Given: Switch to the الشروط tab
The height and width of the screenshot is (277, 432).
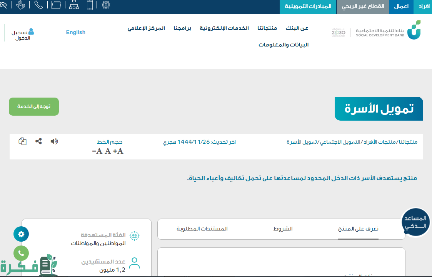Looking at the screenshot, I should point(283,229).
